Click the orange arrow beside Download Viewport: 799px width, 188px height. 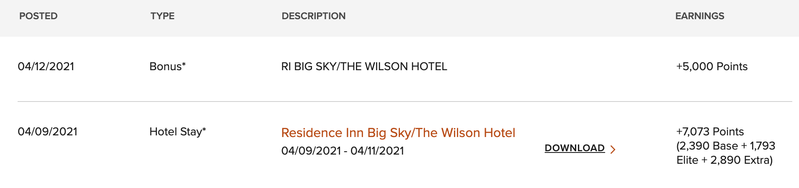613,149
